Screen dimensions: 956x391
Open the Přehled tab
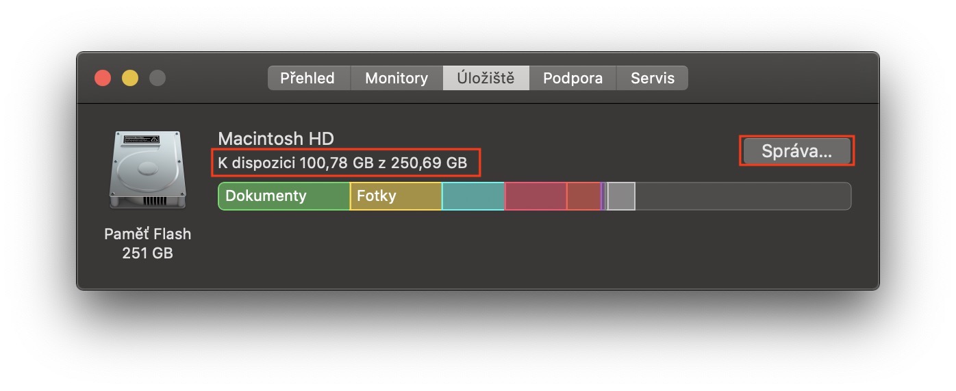click(307, 78)
